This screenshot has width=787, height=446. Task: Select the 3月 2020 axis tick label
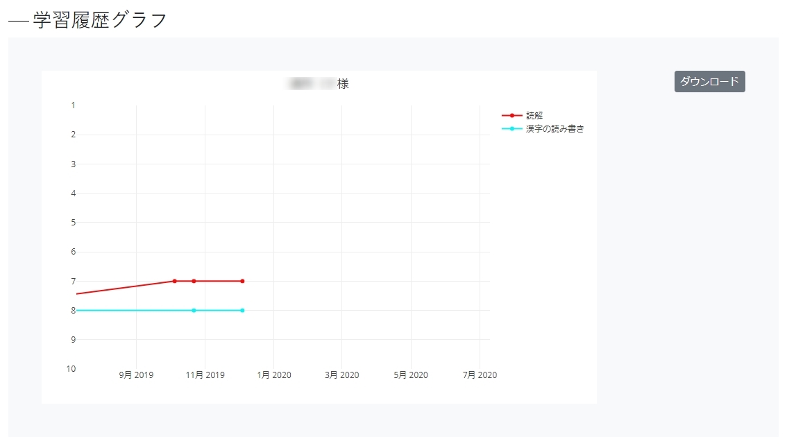point(342,375)
